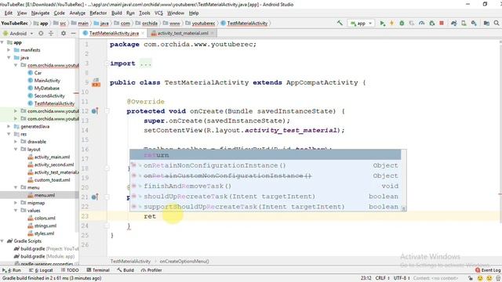502x282 pixels.
Task: Click 'youtuberec' in the navigation bar
Action: (x=203, y=23)
